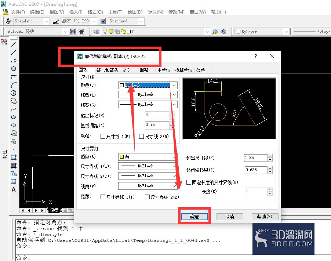The width and height of the screenshot is (331, 261).
Task: Decrease 起点偏移量 value stepper down
Action: click(x=270, y=172)
